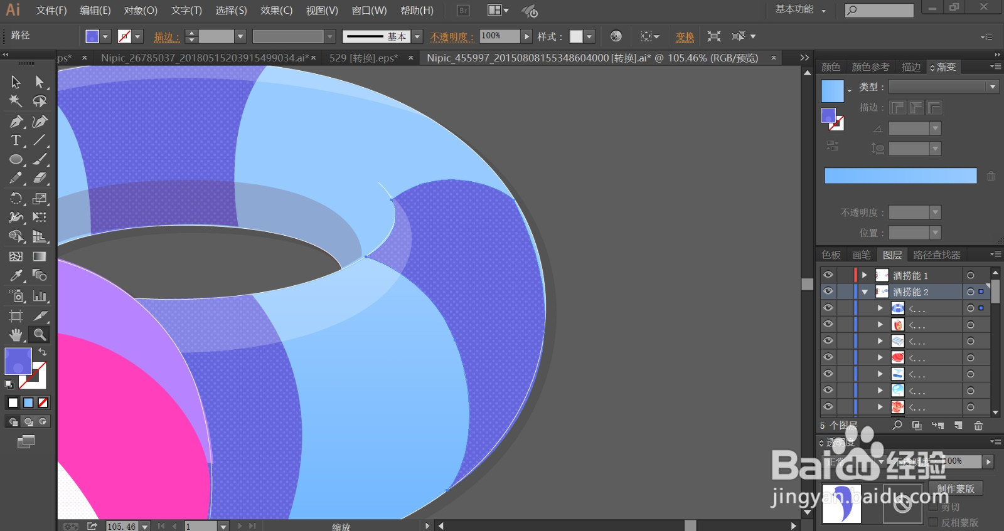The image size is (1004, 531).
Task: Toggle visibility of layer 酒捞能 2
Action: click(828, 292)
